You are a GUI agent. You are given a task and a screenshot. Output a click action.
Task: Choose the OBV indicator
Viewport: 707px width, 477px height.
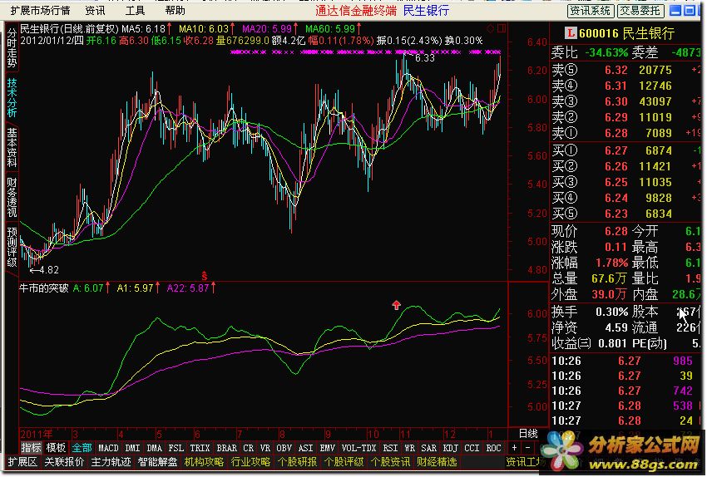point(284,448)
